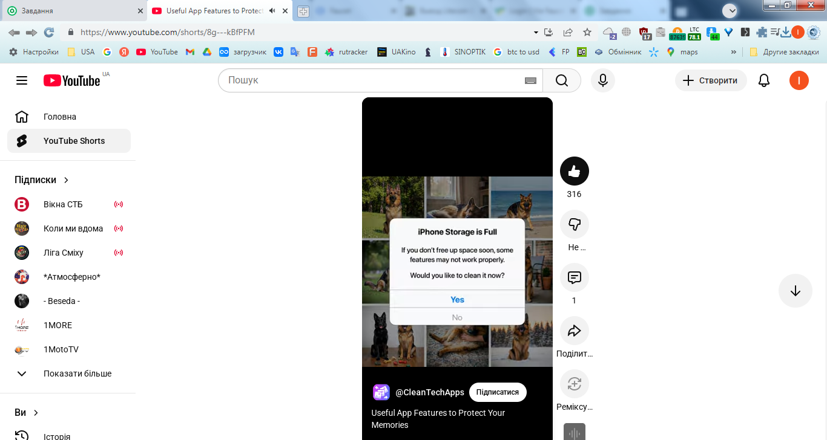
Task: Go back with the browser back arrow
Action: point(14,32)
